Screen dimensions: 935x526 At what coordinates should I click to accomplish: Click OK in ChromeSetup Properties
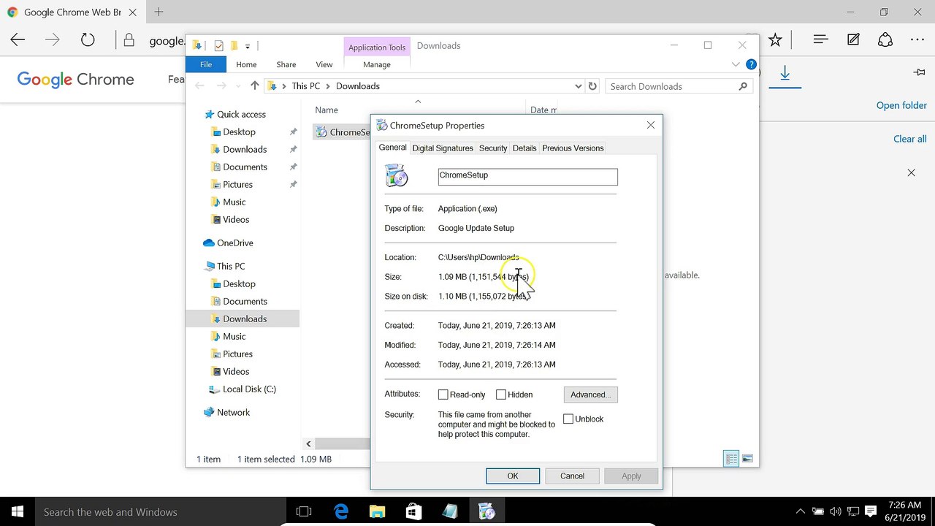tap(513, 476)
